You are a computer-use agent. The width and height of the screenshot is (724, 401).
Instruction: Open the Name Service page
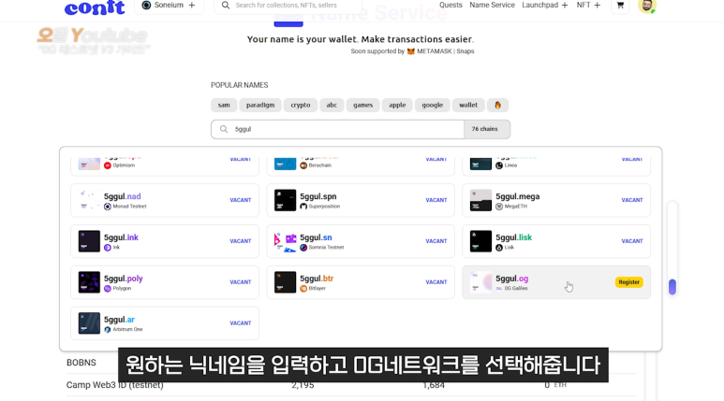pyautogui.click(x=492, y=5)
